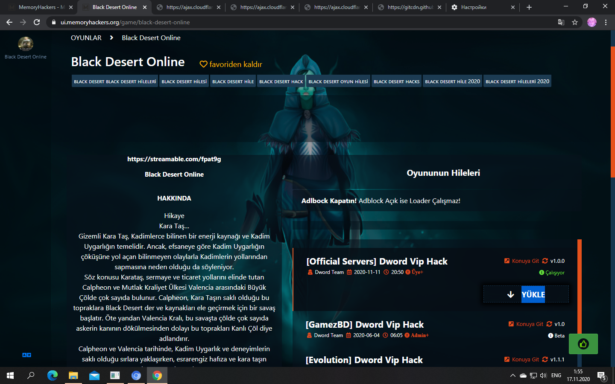The height and width of the screenshot is (384, 615).
Task: Click the OYUNLAR breadcrumb link
Action: pos(86,38)
